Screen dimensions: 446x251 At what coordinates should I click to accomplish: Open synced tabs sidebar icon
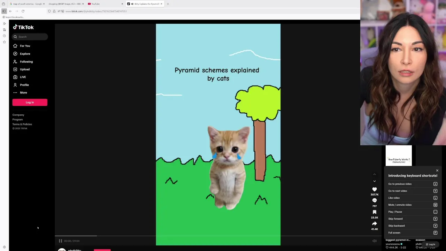tap(4, 30)
